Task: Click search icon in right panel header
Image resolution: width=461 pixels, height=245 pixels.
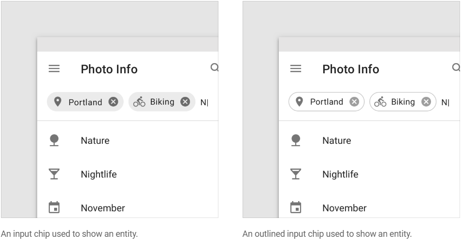Action: (456, 68)
